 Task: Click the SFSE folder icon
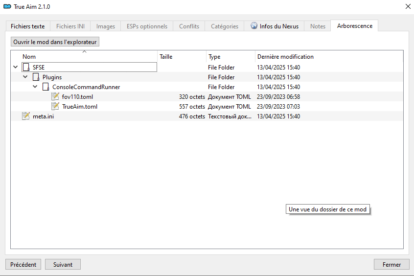26,67
